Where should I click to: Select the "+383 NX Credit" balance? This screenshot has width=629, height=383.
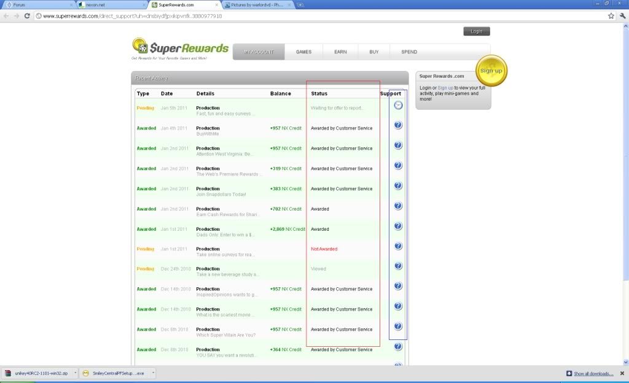286,188
